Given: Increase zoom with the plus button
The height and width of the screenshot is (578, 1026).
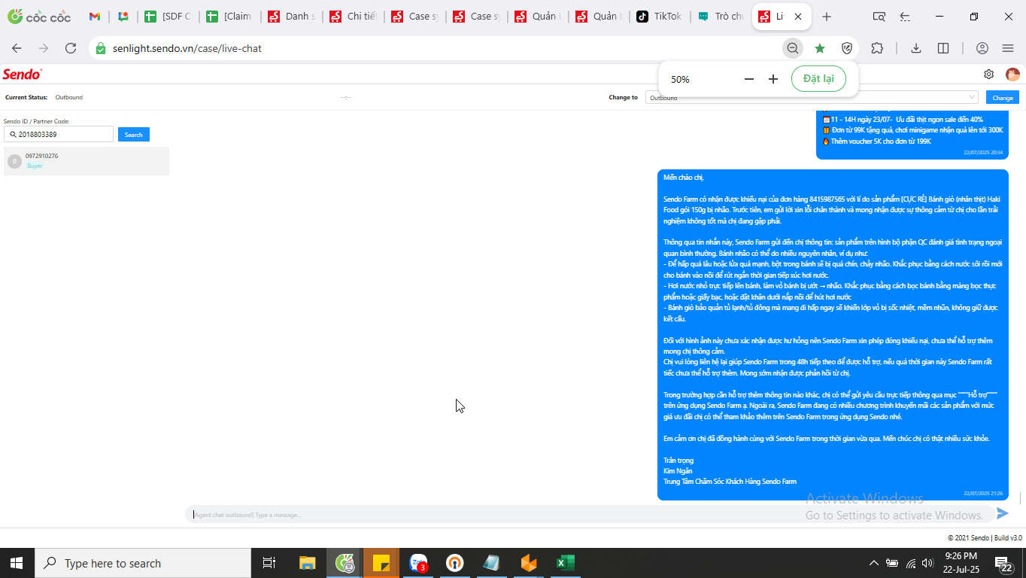Looking at the screenshot, I should pos(773,79).
